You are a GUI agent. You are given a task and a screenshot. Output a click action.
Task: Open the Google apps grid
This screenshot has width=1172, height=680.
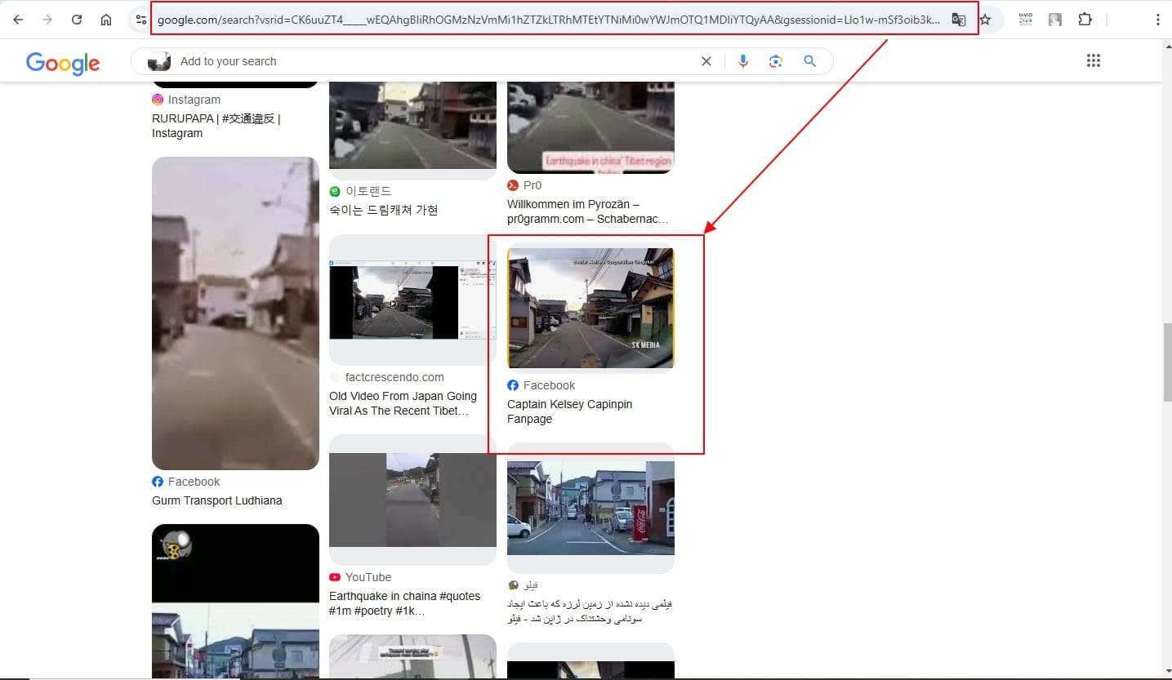coord(1093,60)
